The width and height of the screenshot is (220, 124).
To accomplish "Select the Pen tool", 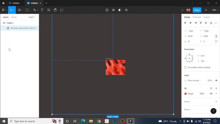I will click(x=34, y=10).
